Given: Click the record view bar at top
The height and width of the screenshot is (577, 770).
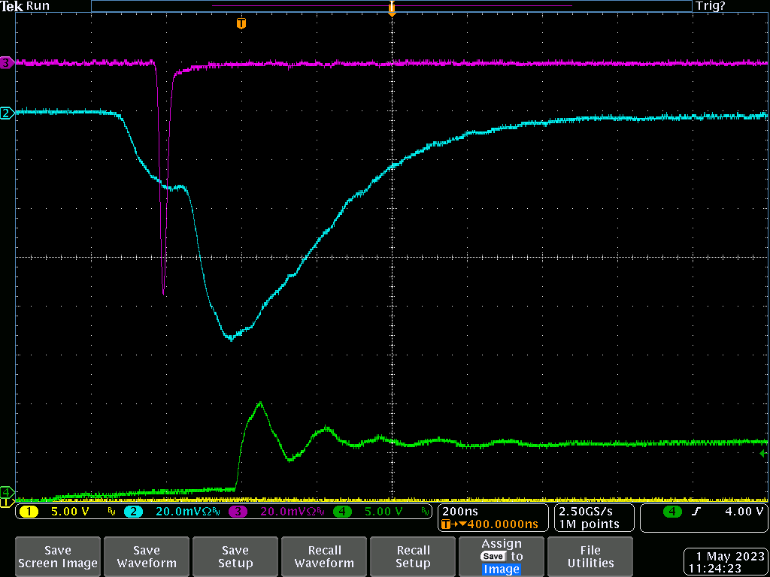Looking at the screenshot, I should [391, 6].
